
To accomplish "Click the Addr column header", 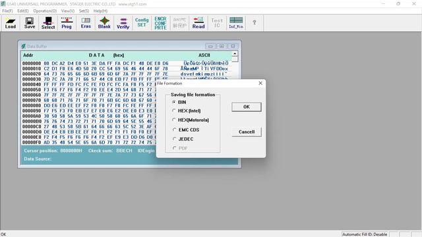I will pyautogui.click(x=28, y=55).
